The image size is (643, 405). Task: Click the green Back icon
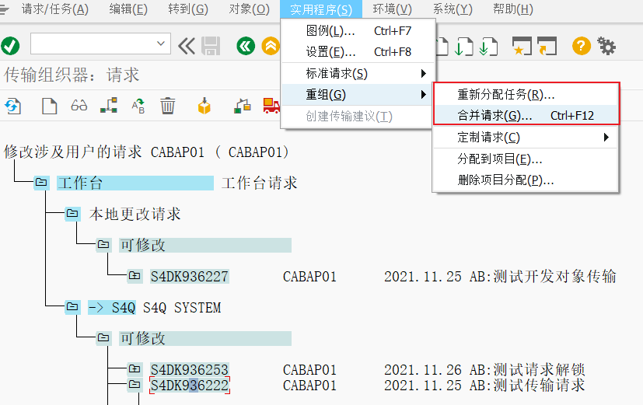click(x=246, y=46)
